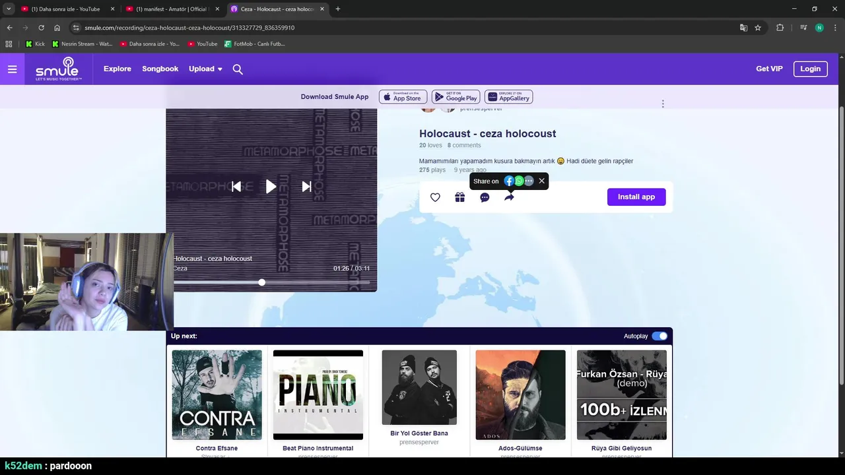845x475 pixels.
Task: Click the playback progress slider knob
Action: point(262,282)
